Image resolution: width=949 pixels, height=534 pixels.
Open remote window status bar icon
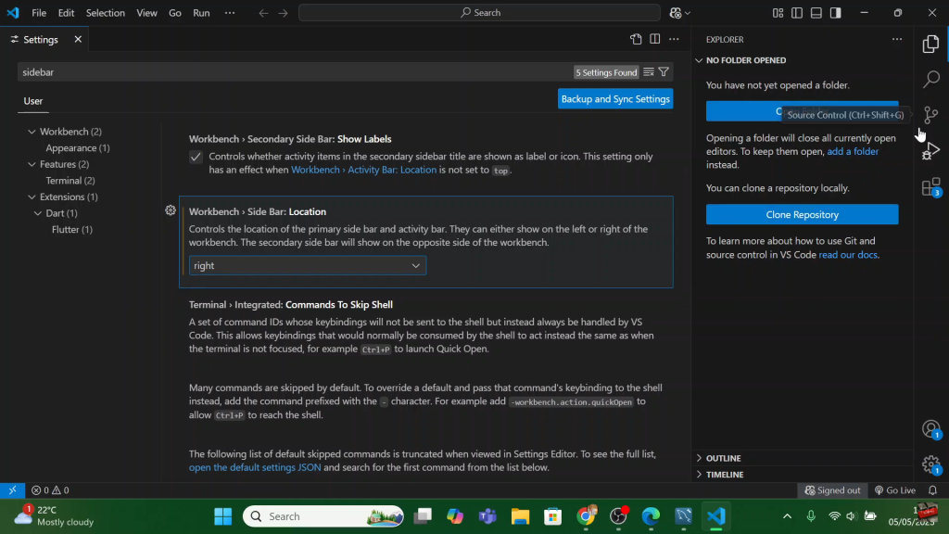click(12, 490)
